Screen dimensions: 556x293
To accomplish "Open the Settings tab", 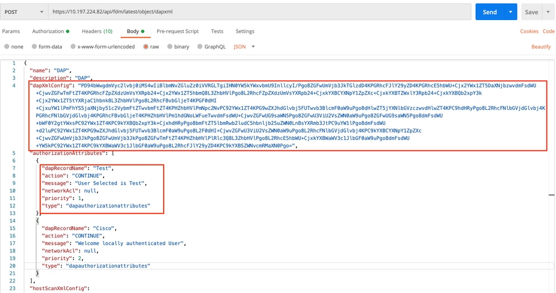I will (245, 31).
